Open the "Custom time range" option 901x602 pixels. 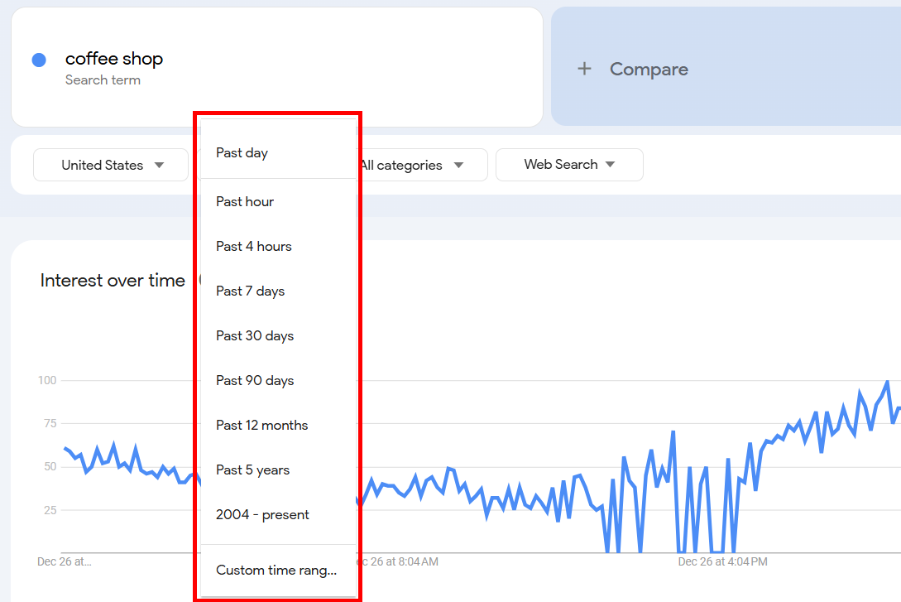pos(276,570)
